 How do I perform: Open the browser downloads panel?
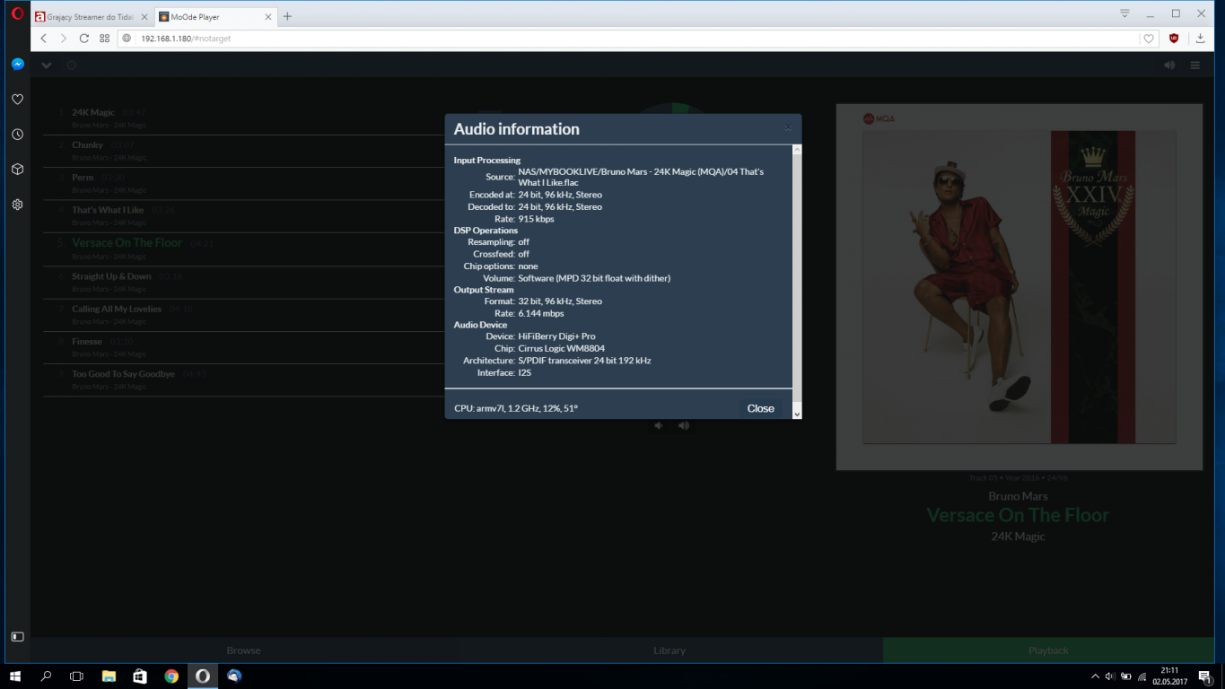[x=1201, y=39]
